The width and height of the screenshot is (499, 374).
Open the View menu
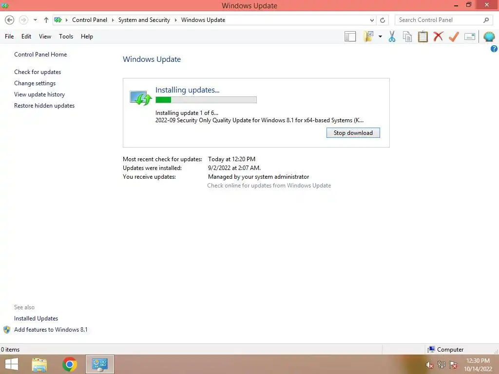click(x=45, y=37)
